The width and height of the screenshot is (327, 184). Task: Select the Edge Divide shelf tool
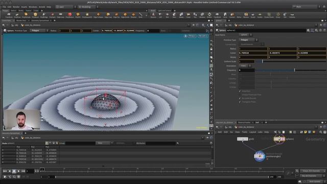click(x=125, y=15)
